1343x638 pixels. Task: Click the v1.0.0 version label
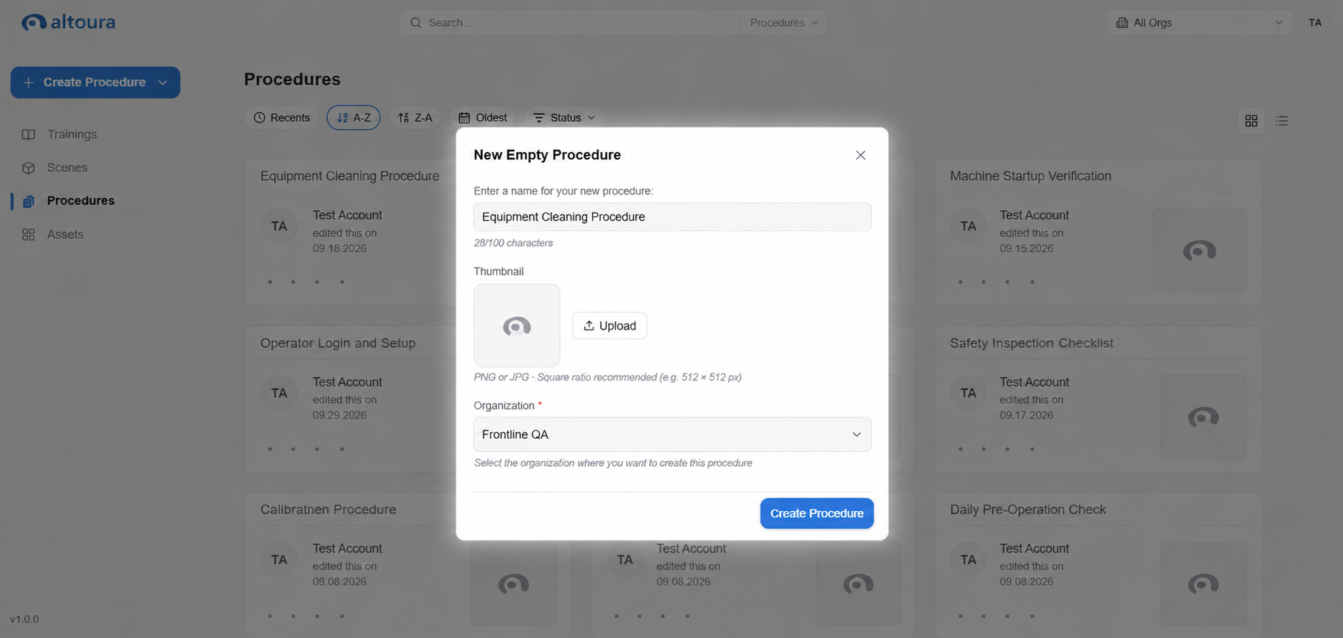point(24,620)
